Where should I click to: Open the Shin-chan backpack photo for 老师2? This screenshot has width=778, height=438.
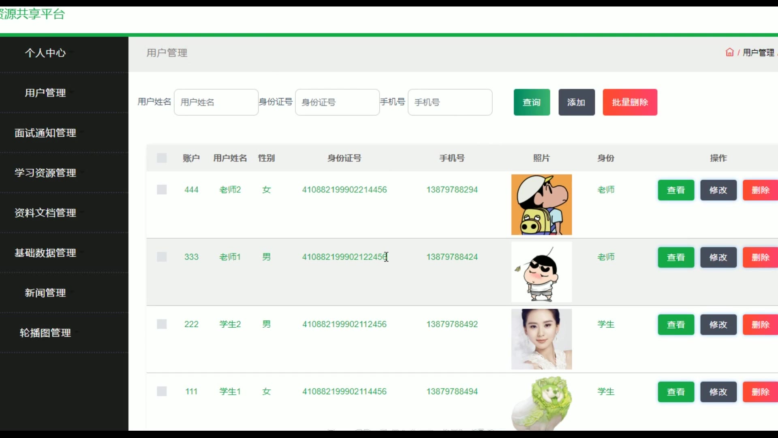(x=541, y=204)
